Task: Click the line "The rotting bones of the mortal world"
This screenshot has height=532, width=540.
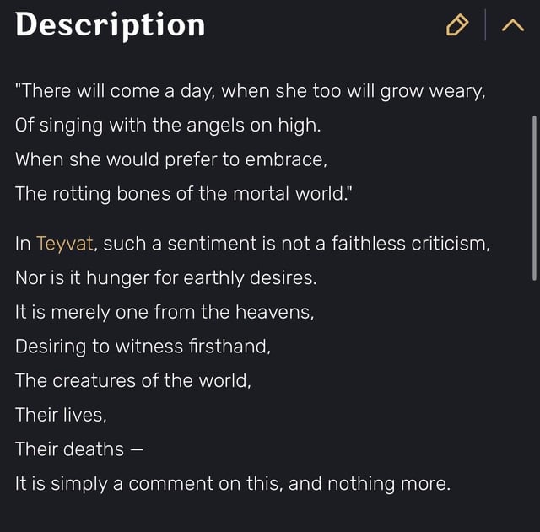Action: (184, 194)
